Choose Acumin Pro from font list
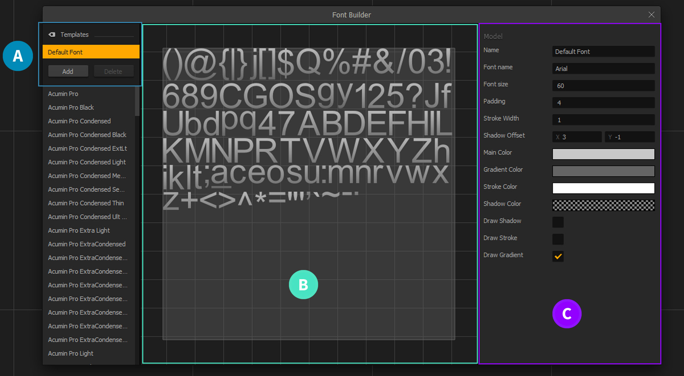This screenshot has height=376, width=684. [x=63, y=94]
